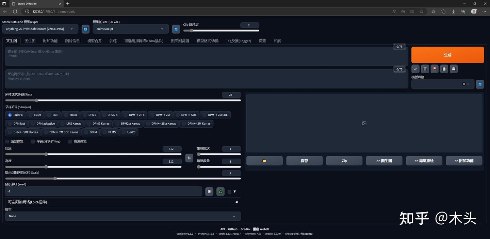
Task: Refresh the template style list
Action: (x=480, y=84)
